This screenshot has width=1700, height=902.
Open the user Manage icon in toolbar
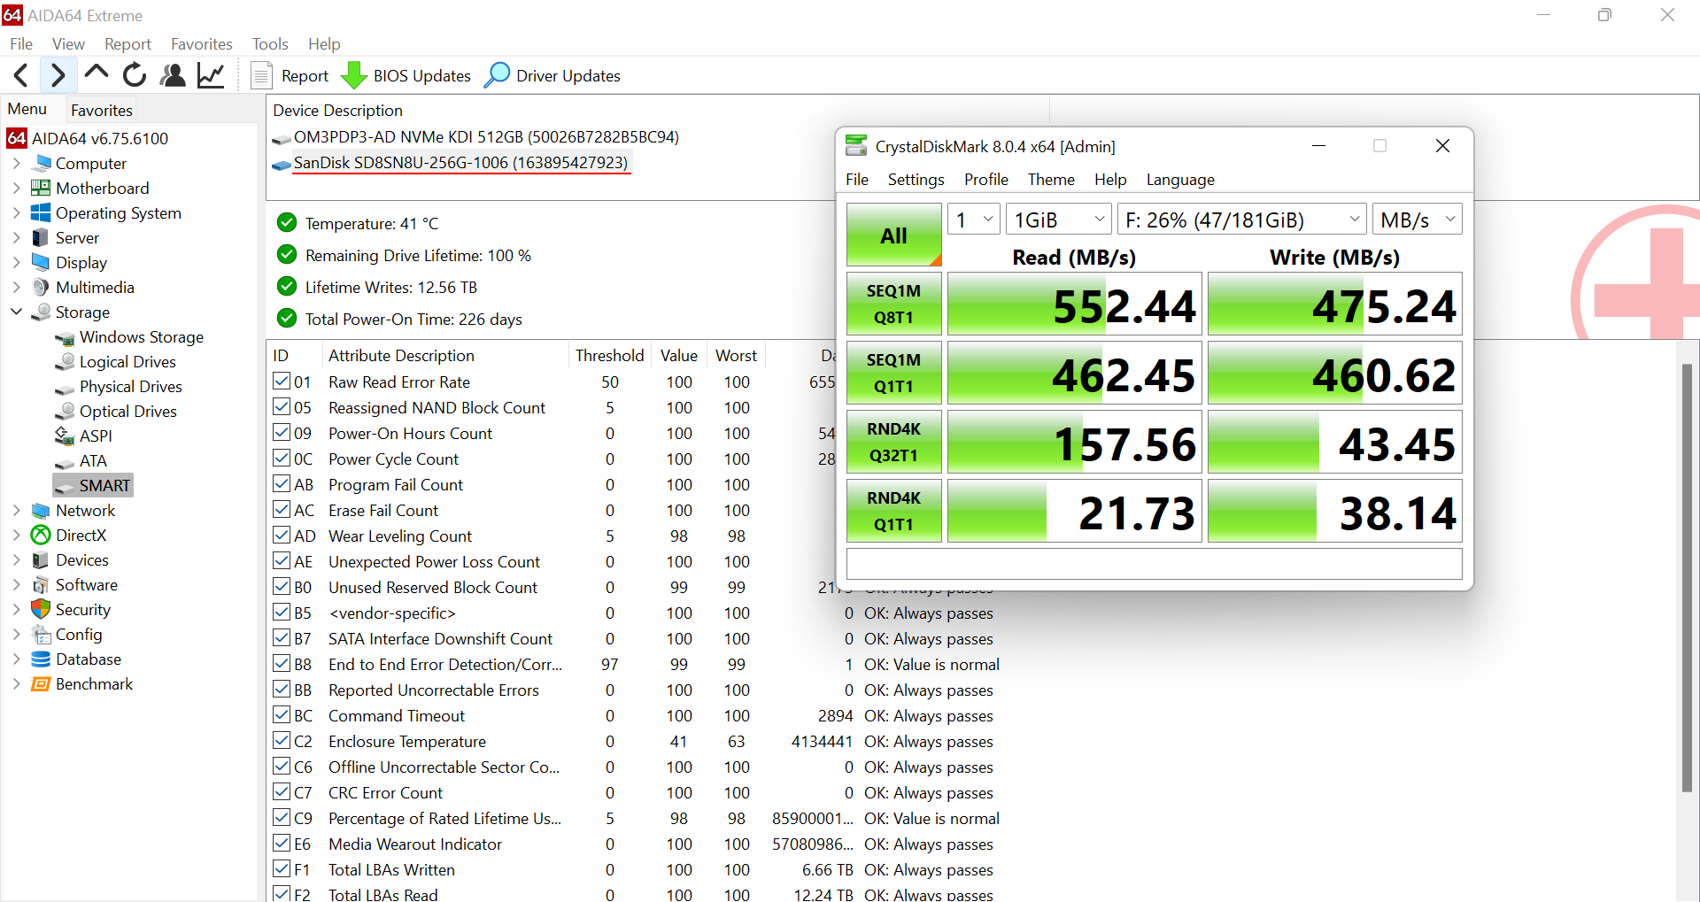coord(173,75)
